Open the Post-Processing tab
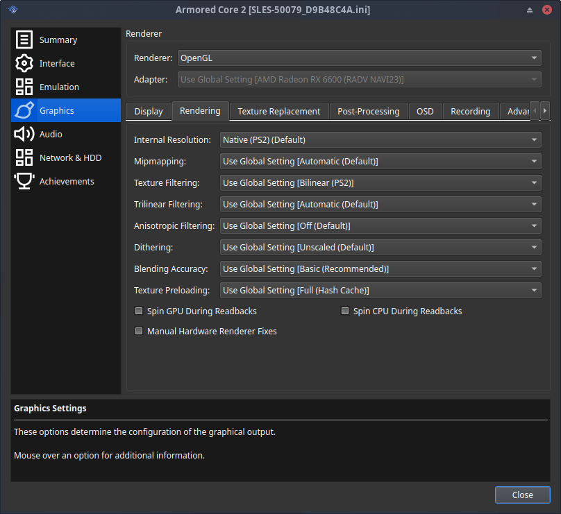The width and height of the screenshot is (561, 514). click(369, 111)
